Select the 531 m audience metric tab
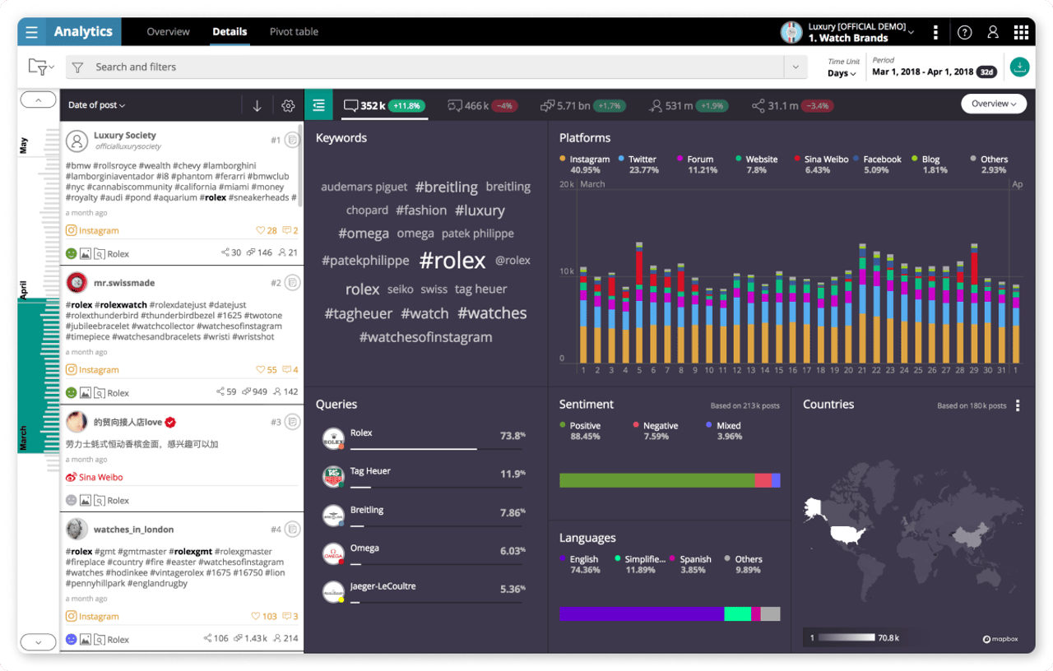Viewport: 1053px width, 671px height. coord(689,105)
